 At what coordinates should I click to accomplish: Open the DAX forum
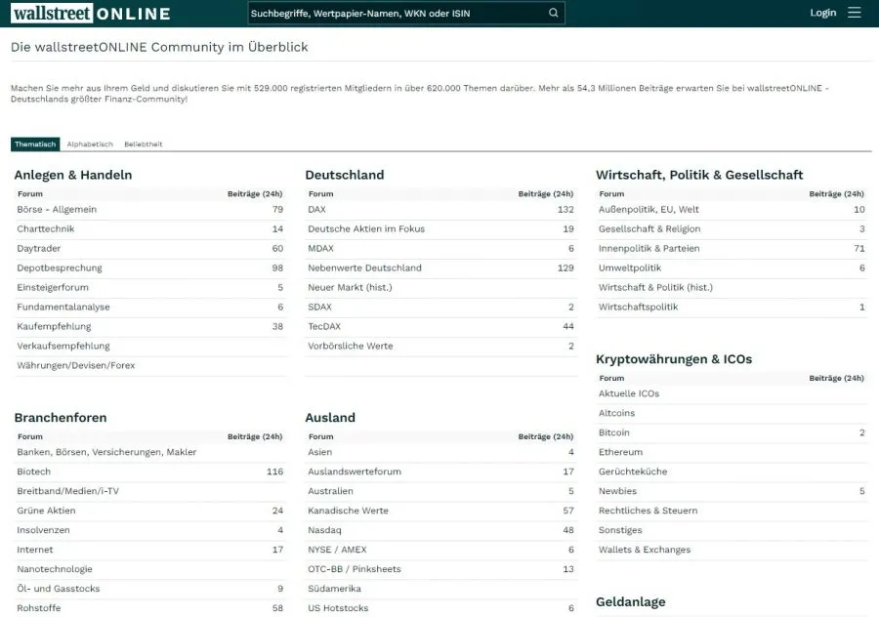(316, 210)
